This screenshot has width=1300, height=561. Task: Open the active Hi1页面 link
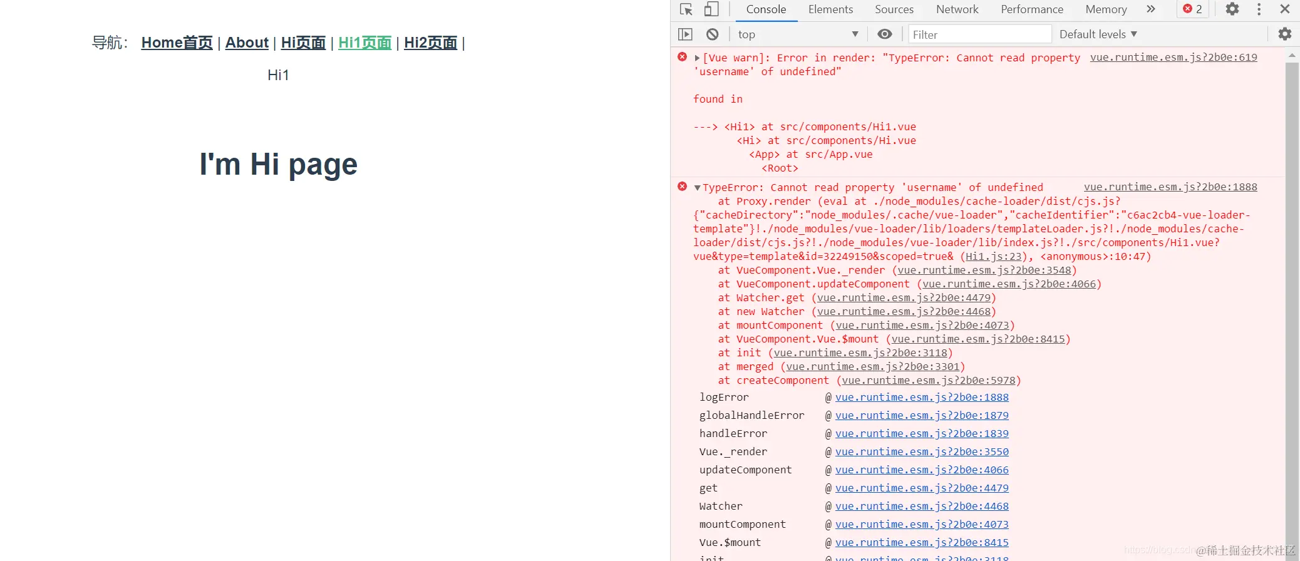pos(364,43)
